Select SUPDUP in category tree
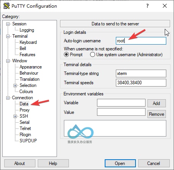174x170 pixels. point(28,141)
